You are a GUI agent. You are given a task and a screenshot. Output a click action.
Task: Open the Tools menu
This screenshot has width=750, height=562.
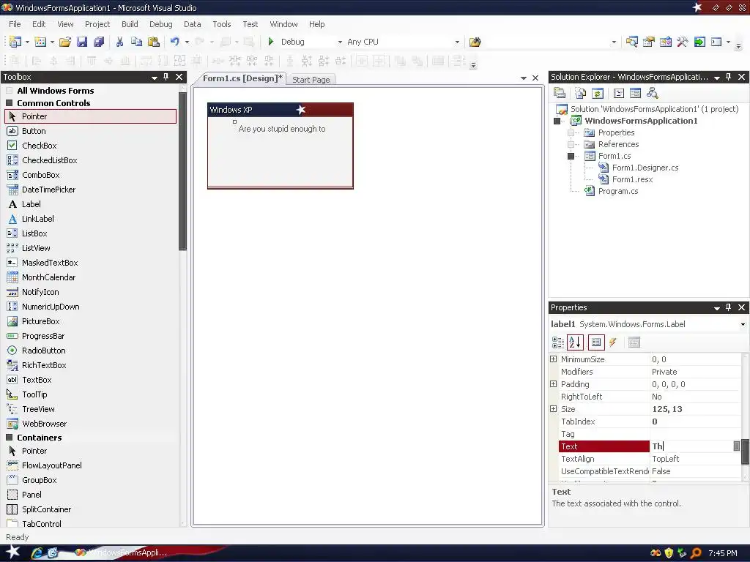[221, 24]
